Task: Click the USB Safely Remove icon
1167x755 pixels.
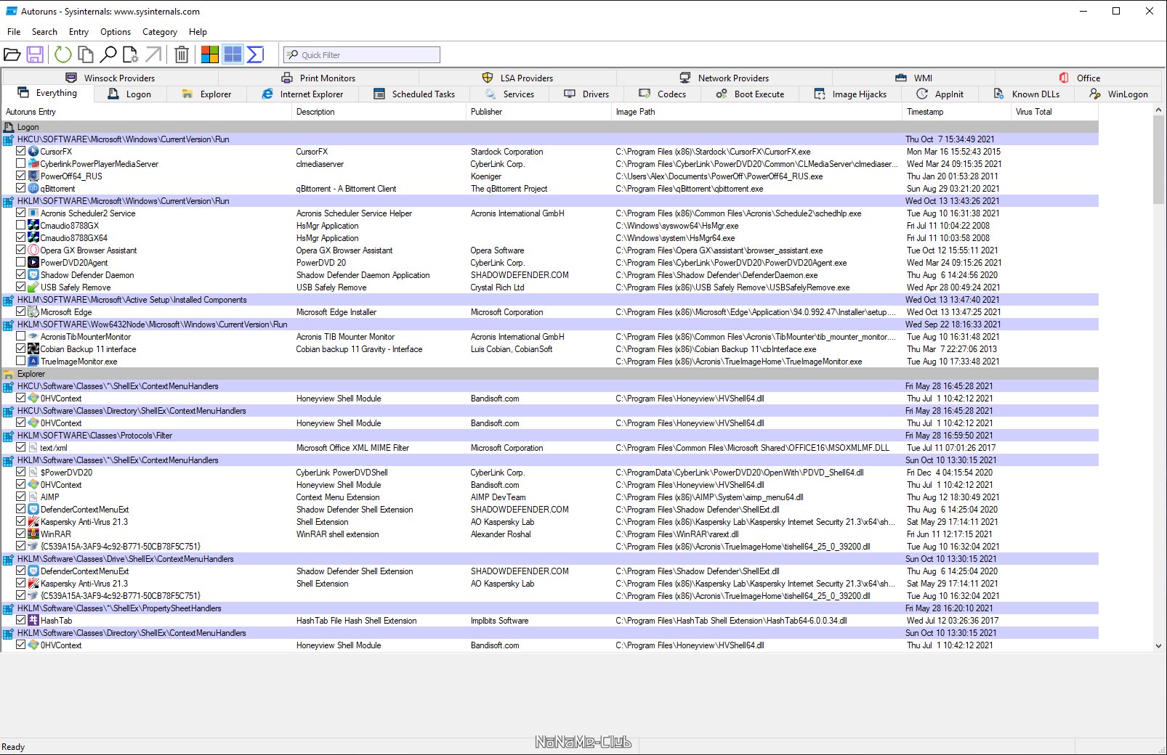Action: click(x=33, y=287)
